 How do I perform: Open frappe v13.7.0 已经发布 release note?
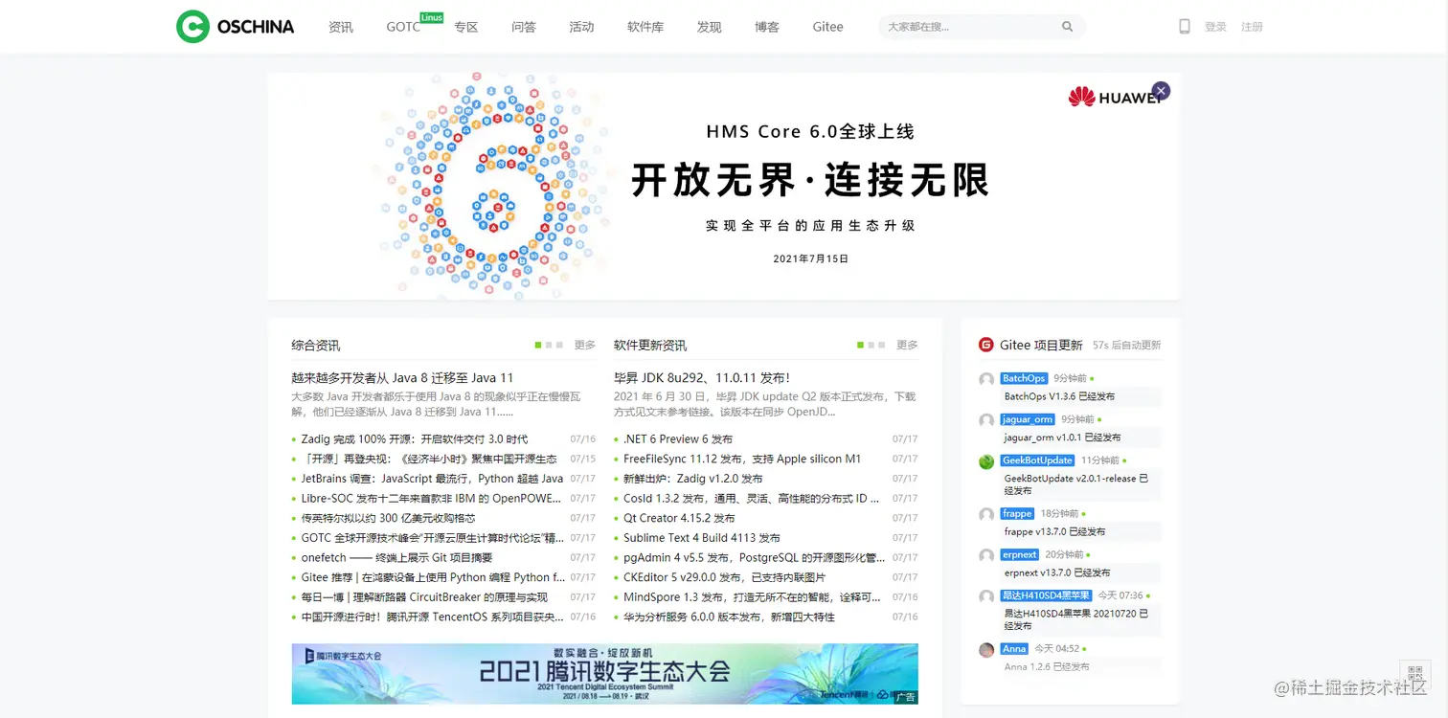[1054, 531]
